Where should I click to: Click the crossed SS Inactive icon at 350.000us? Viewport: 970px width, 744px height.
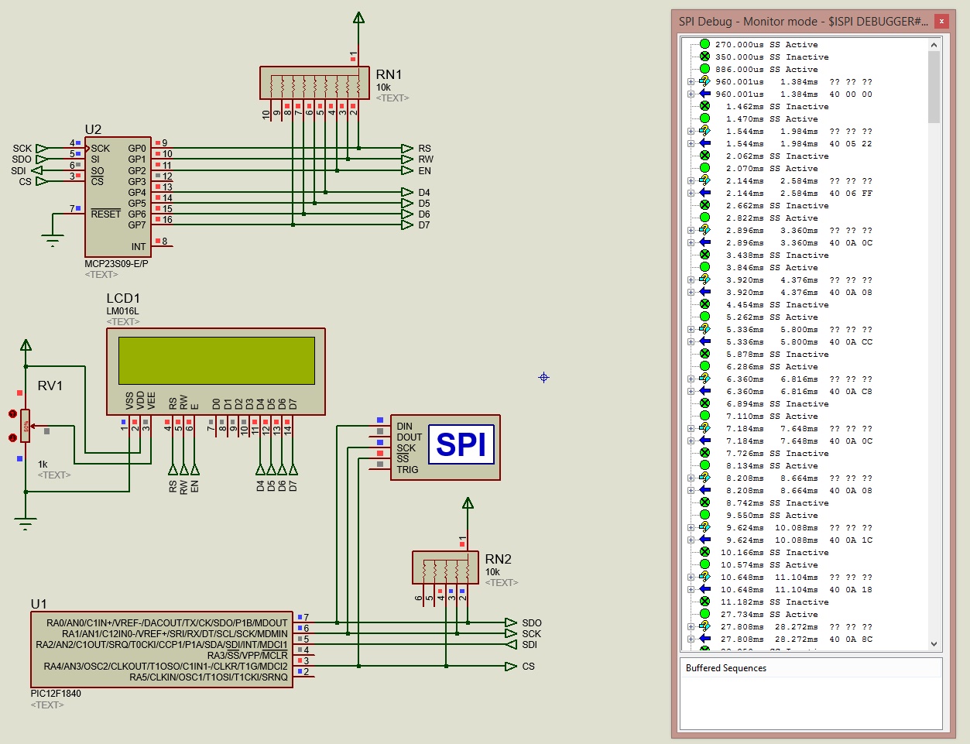tap(704, 57)
